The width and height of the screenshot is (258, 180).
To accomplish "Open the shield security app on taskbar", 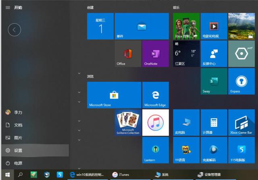I will tap(47, 175).
